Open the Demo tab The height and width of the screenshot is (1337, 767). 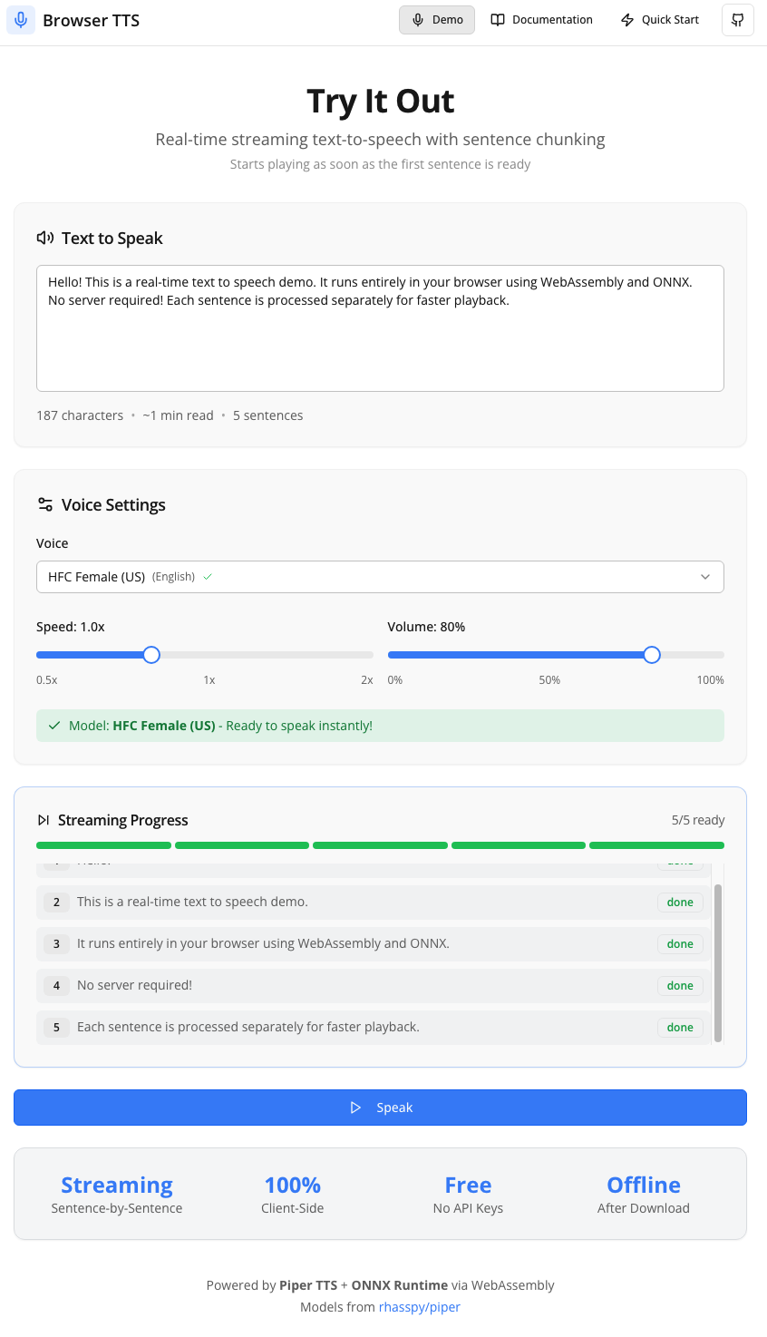437,20
